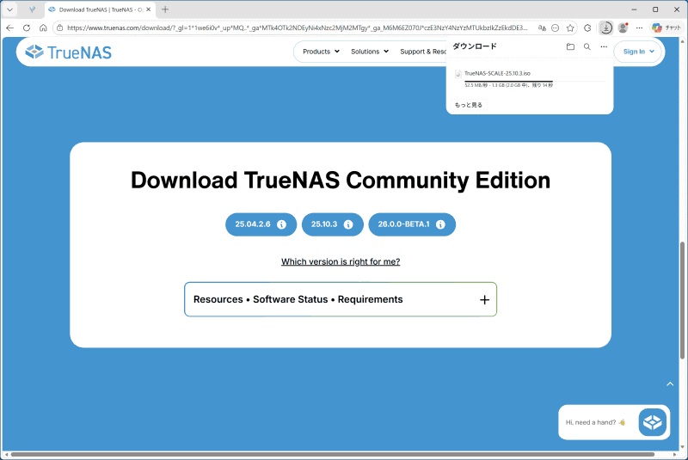Expand the Products menu
Screen dimensions: 688x460
(321, 52)
